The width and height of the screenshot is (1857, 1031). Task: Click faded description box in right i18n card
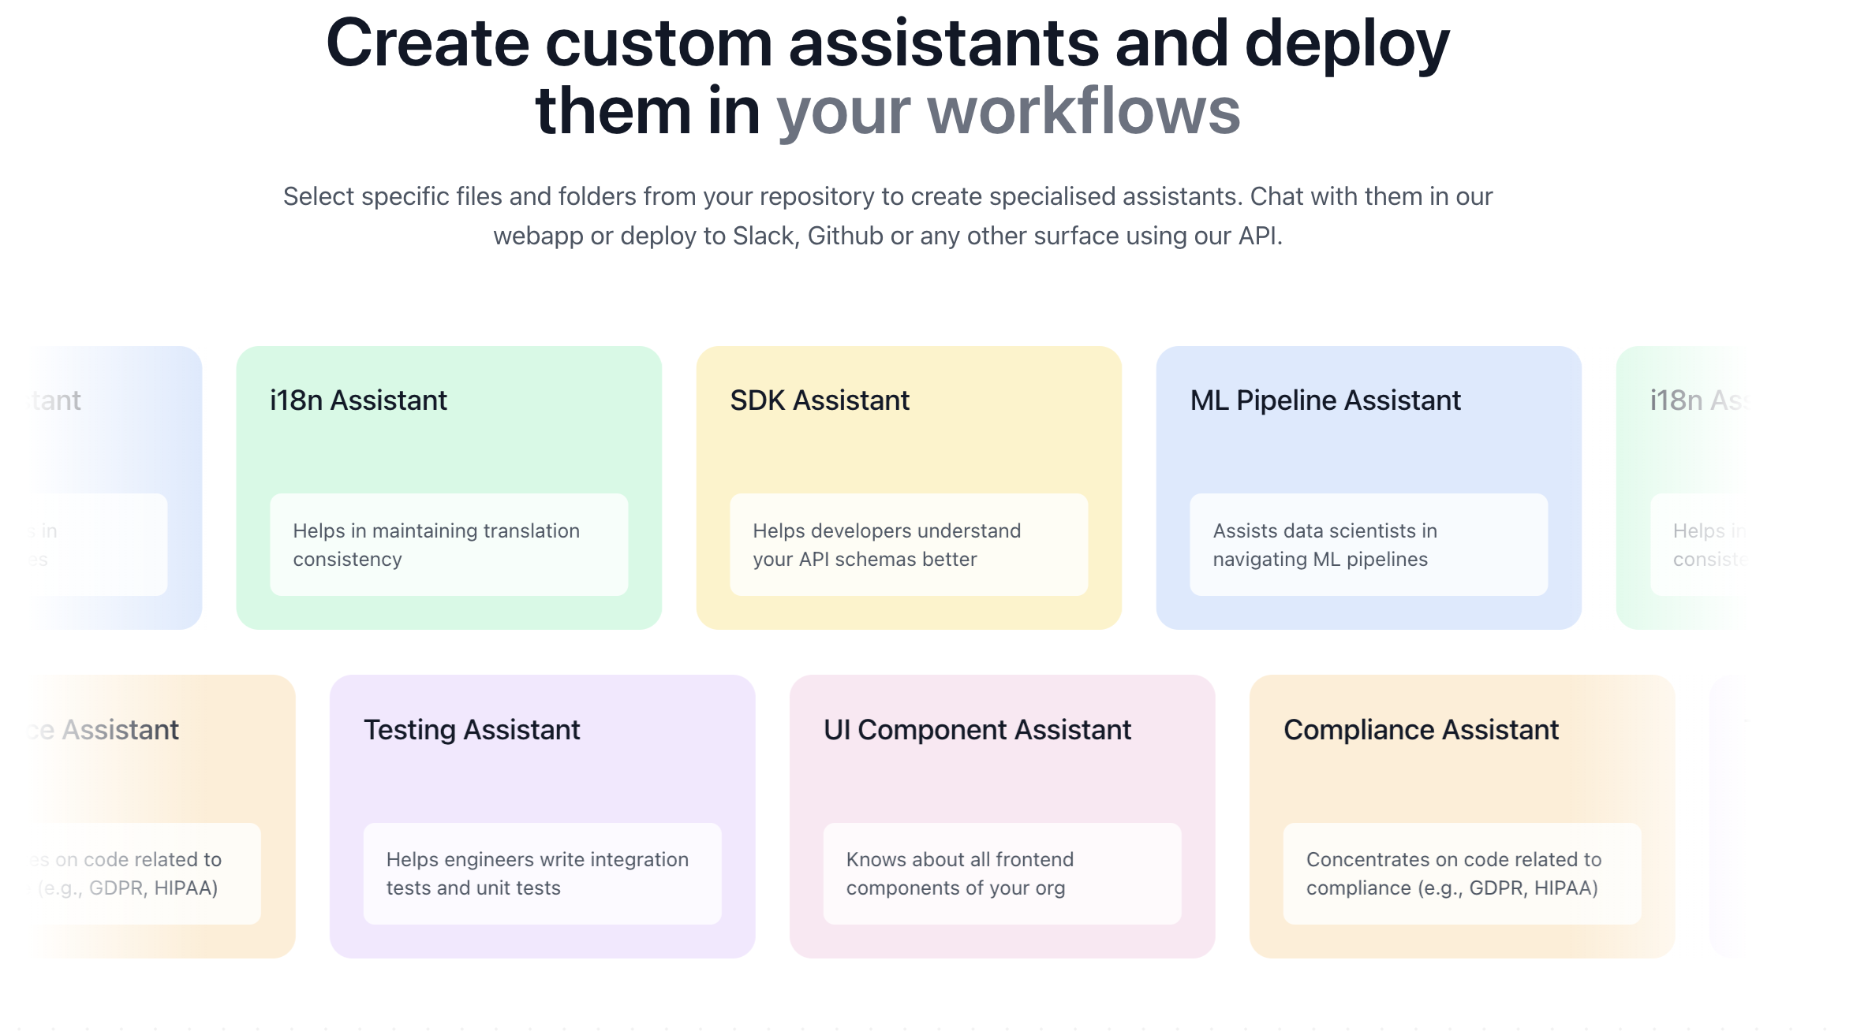pyautogui.click(x=1704, y=545)
